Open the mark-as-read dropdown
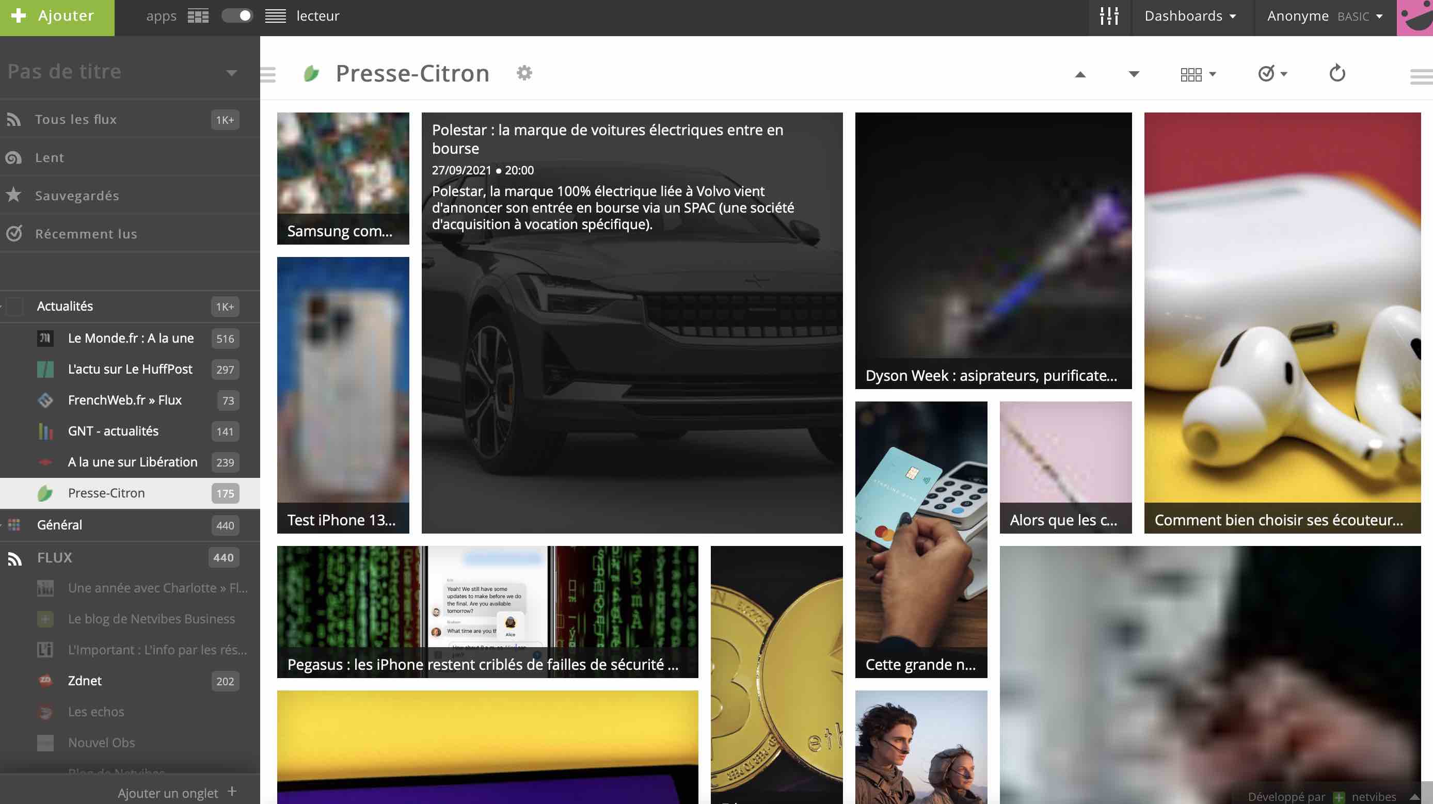The image size is (1433, 804). point(1273,73)
